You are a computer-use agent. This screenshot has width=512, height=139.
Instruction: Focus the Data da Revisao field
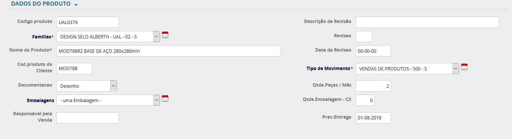(373, 51)
